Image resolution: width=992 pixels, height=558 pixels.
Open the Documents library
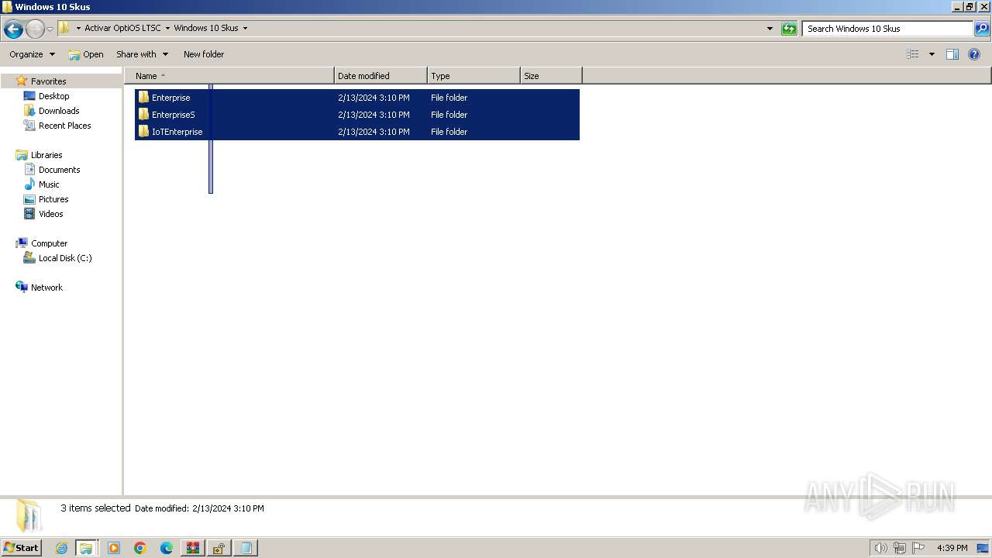(59, 170)
